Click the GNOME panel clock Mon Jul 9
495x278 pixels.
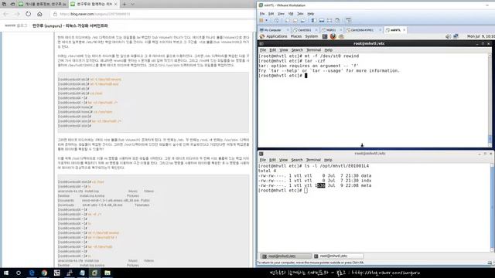481,36
